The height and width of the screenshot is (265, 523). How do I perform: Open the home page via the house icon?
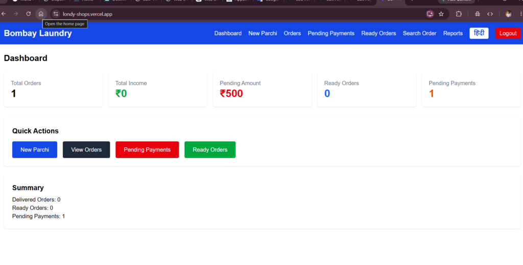click(41, 14)
